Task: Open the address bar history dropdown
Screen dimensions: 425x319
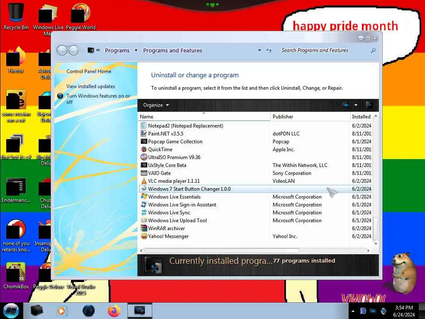Action: (x=259, y=50)
